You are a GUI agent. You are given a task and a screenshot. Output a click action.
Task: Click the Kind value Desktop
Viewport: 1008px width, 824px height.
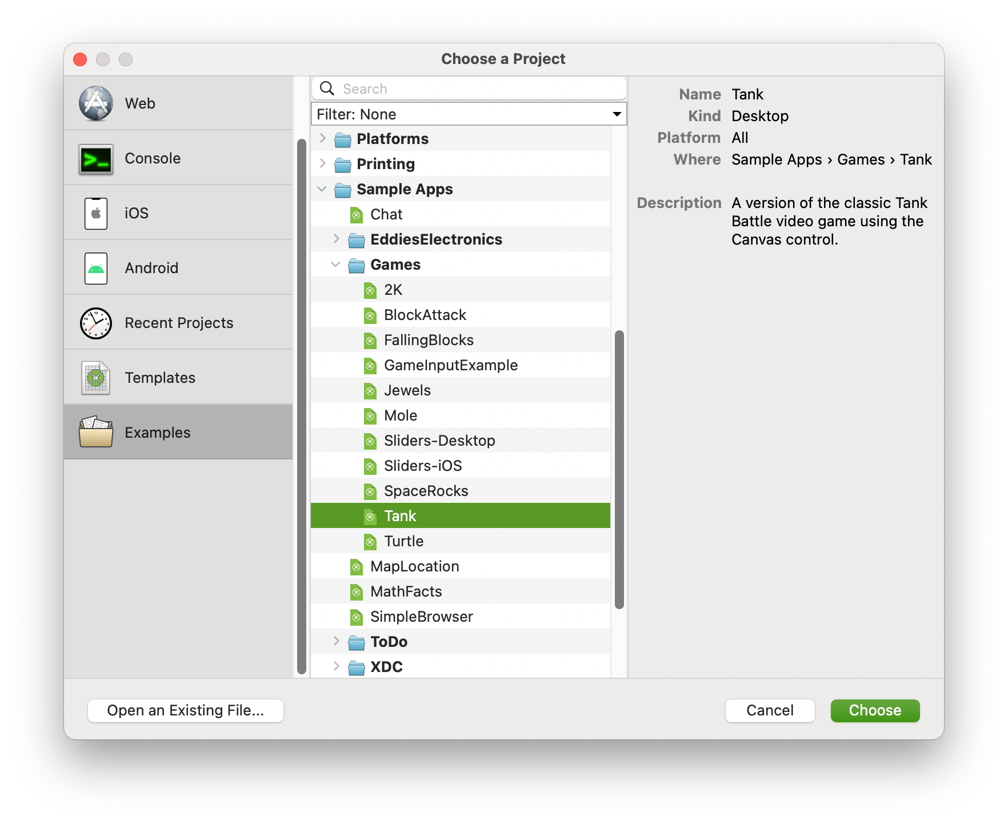760,116
